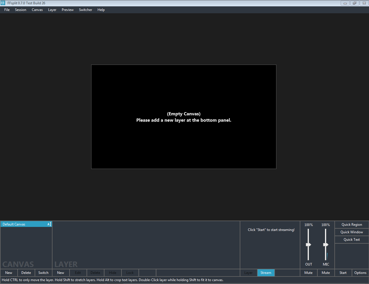The width and height of the screenshot is (369, 284).
Task: Click Quick Region button
Action: click(x=352, y=225)
